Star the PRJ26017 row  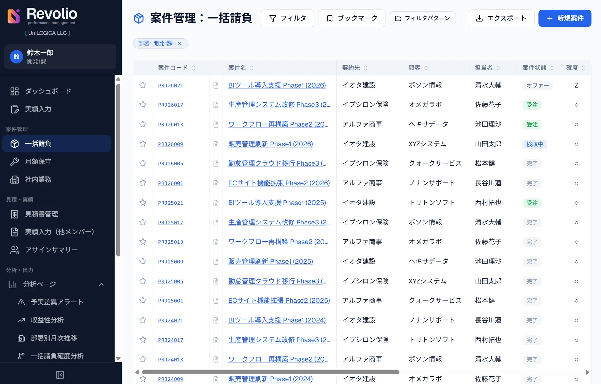pyautogui.click(x=143, y=104)
